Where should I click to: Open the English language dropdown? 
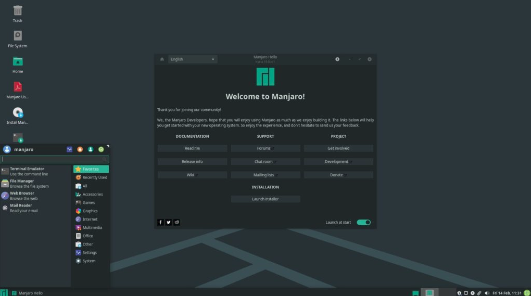pyautogui.click(x=193, y=59)
